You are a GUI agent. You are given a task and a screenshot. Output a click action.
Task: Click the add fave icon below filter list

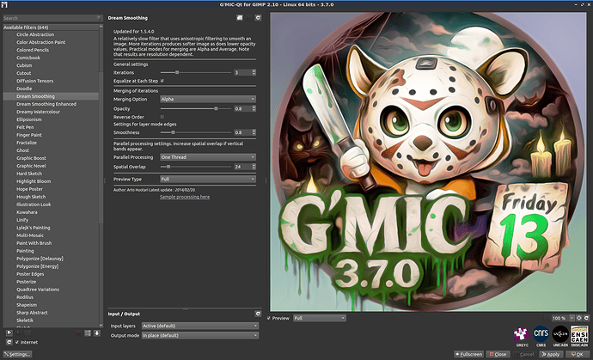tap(9, 333)
